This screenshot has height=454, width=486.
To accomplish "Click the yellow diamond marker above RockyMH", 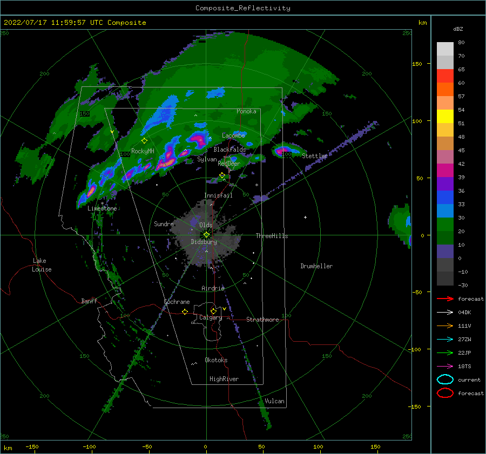I will (144, 141).
